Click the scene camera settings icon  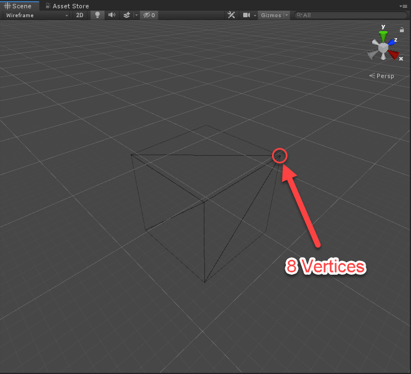pos(246,15)
